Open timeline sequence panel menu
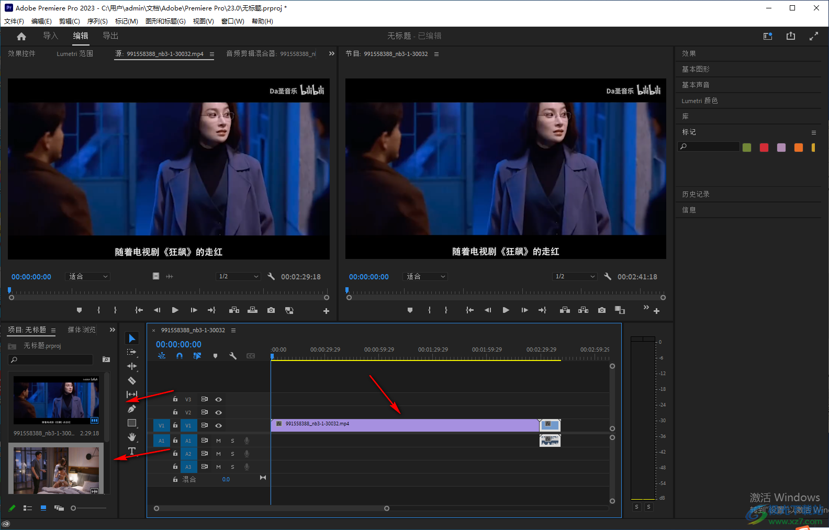 coord(233,330)
